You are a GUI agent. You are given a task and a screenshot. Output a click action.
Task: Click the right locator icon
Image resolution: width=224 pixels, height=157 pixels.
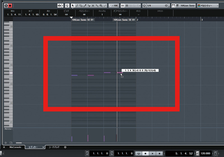(112, 153)
